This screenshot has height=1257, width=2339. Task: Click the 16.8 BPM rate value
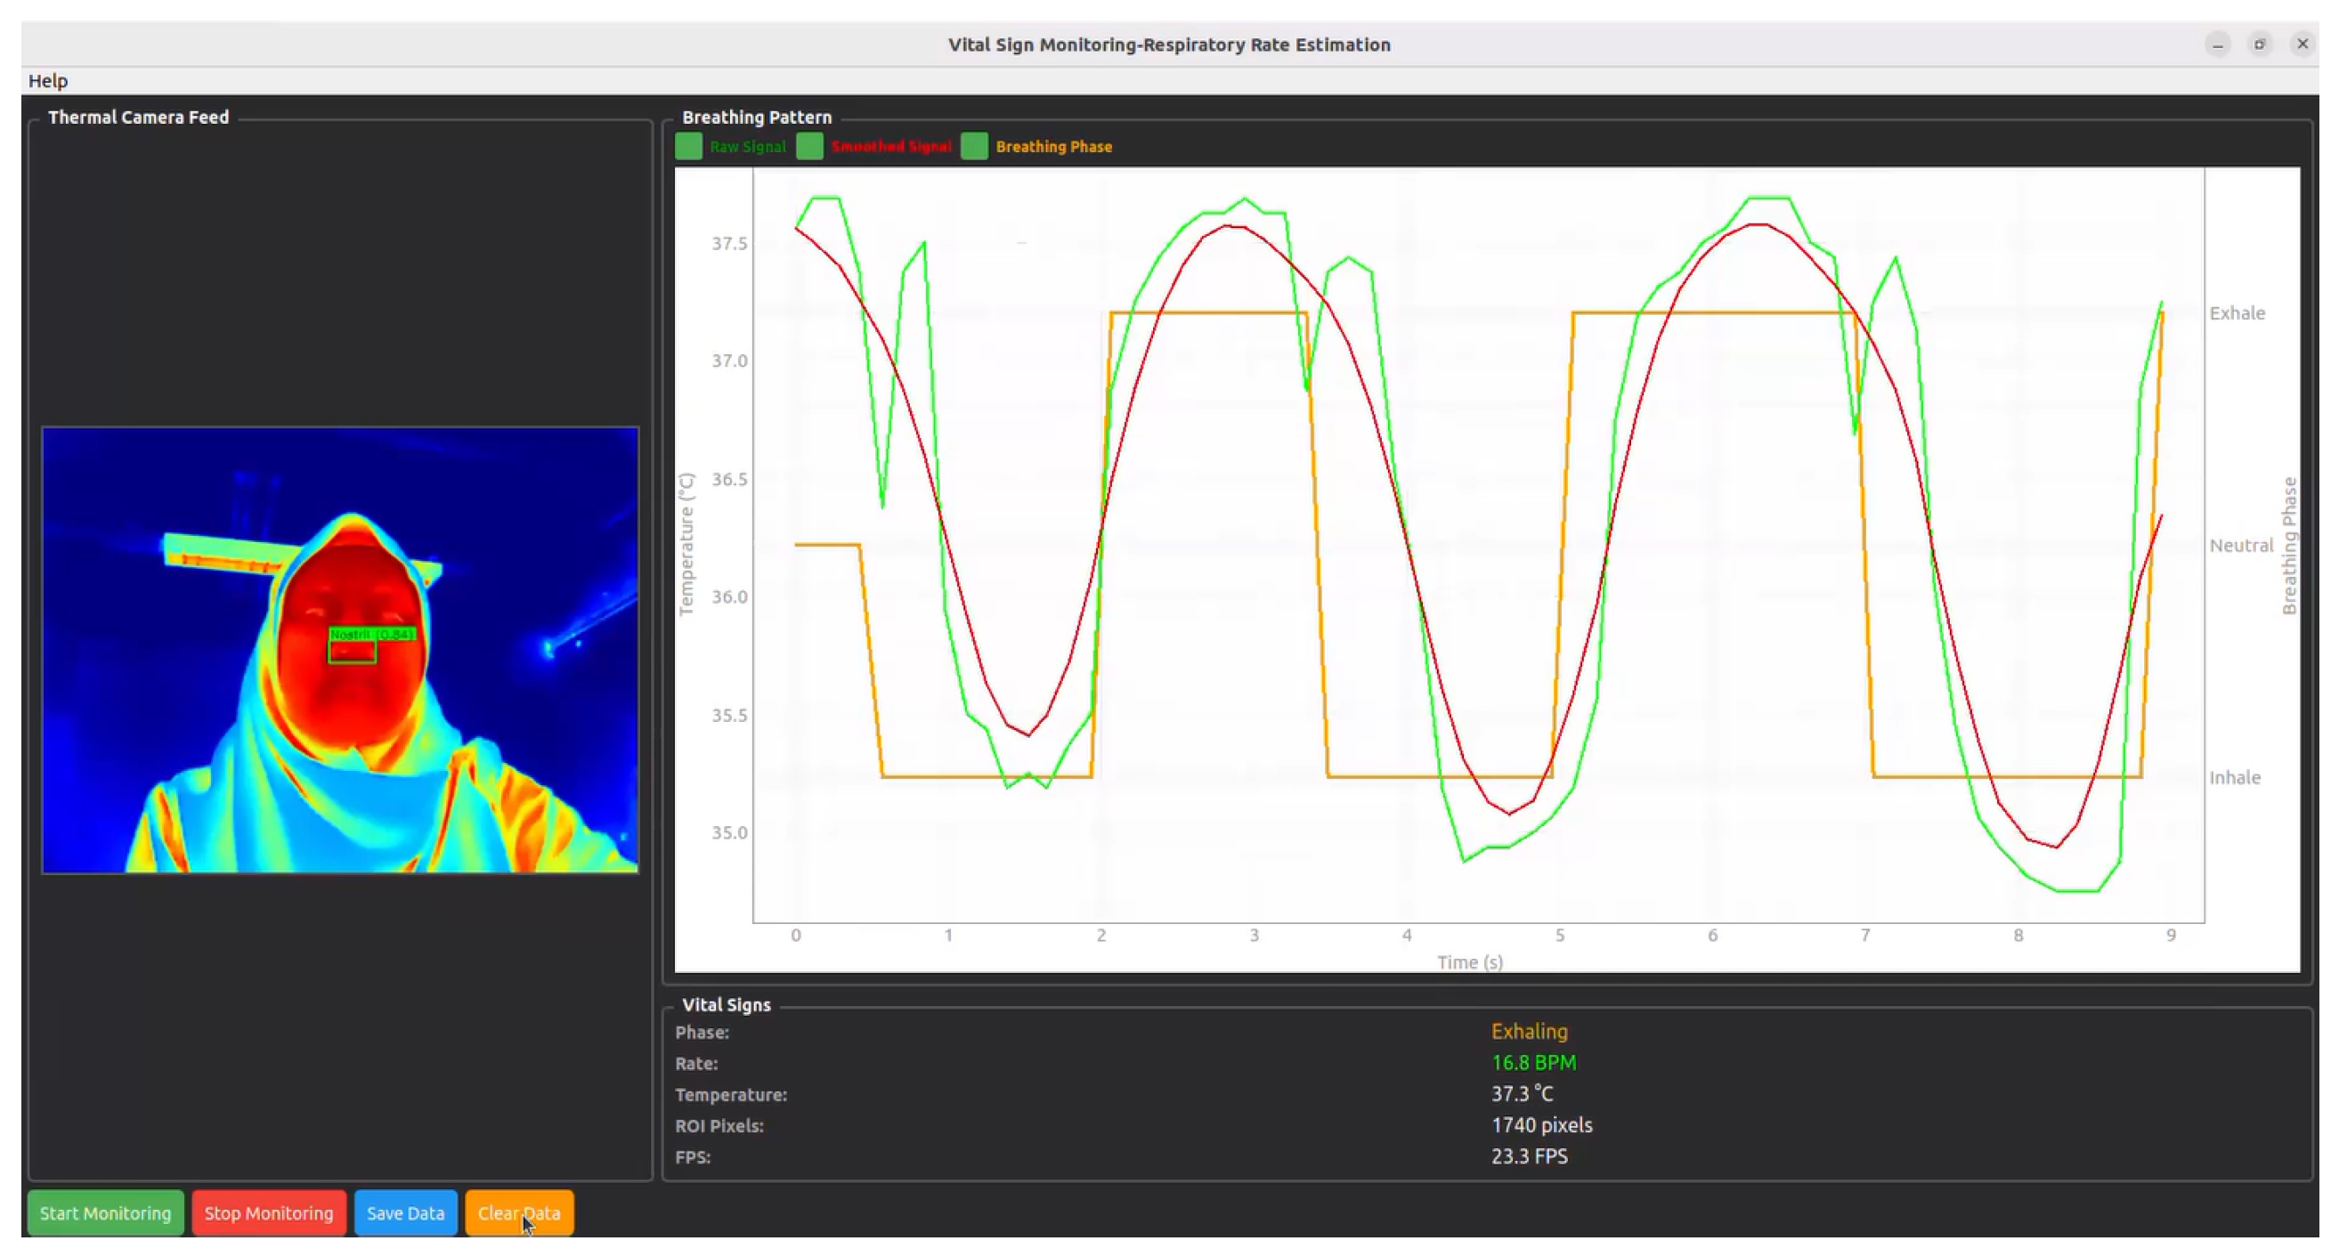coord(1532,1062)
